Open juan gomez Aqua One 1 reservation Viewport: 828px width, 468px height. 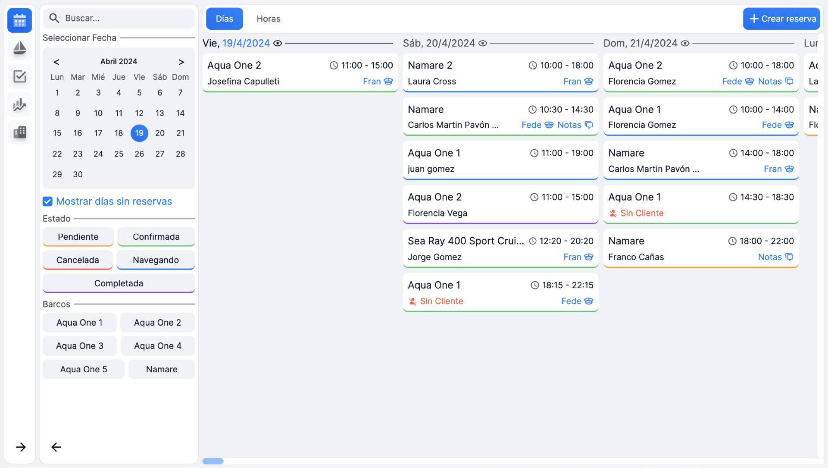tap(500, 160)
